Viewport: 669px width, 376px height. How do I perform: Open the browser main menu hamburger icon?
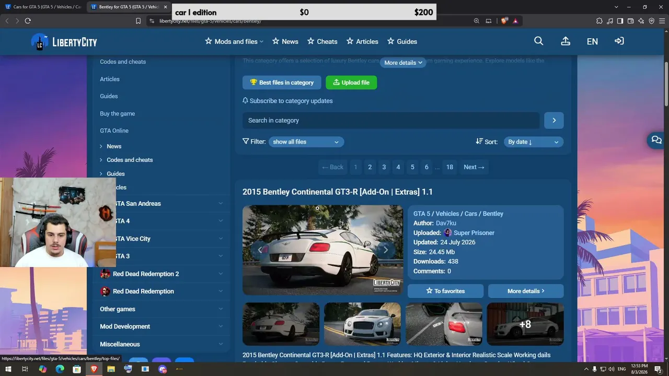(662, 21)
